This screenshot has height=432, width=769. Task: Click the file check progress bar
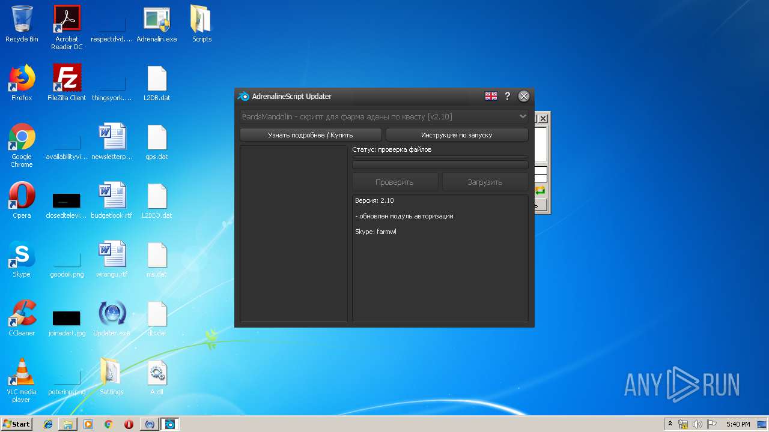(x=440, y=164)
